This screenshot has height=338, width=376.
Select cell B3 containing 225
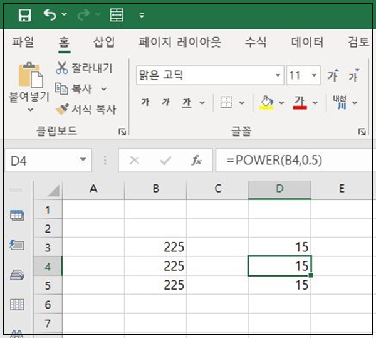pos(155,247)
